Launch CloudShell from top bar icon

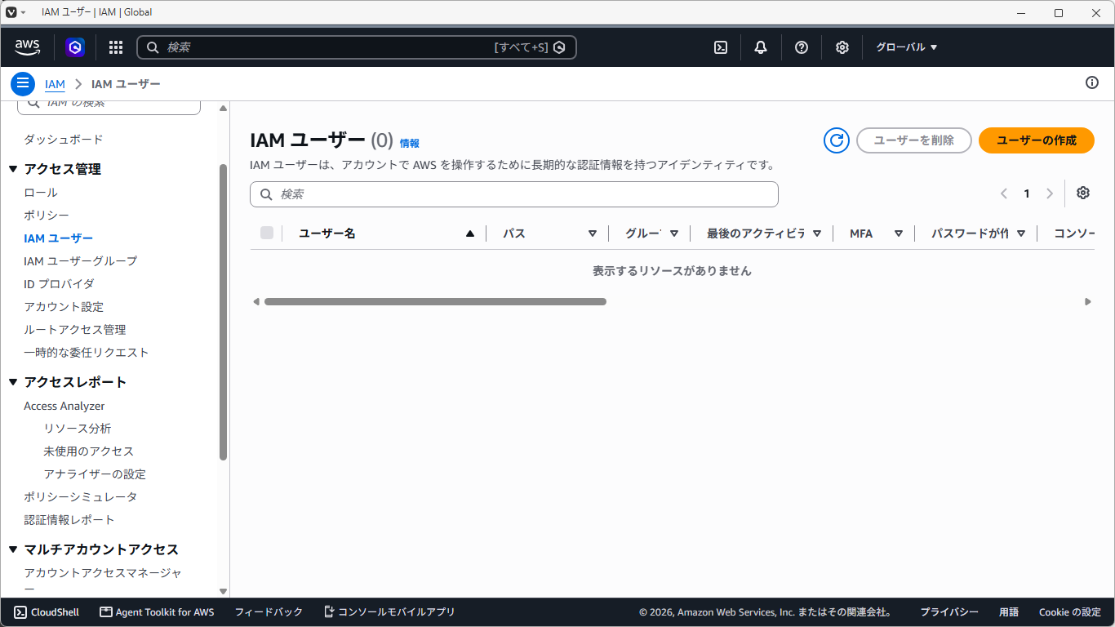point(721,47)
